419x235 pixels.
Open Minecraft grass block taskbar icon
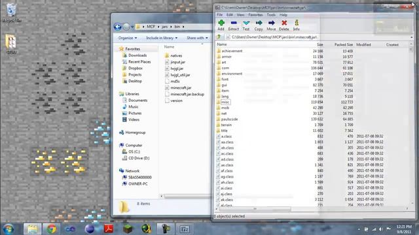coord(128,229)
